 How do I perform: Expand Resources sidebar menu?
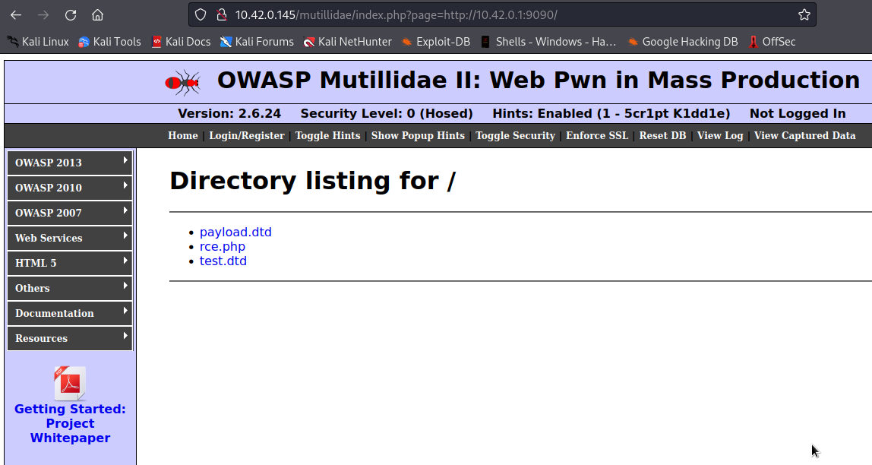(x=70, y=338)
